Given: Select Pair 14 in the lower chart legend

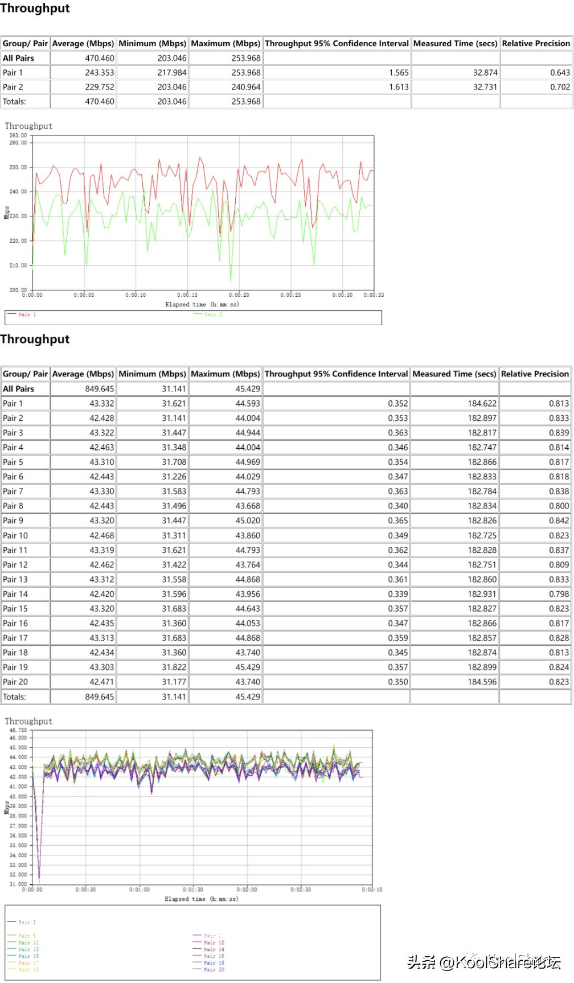Looking at the screenshot, I should point(208,949).
